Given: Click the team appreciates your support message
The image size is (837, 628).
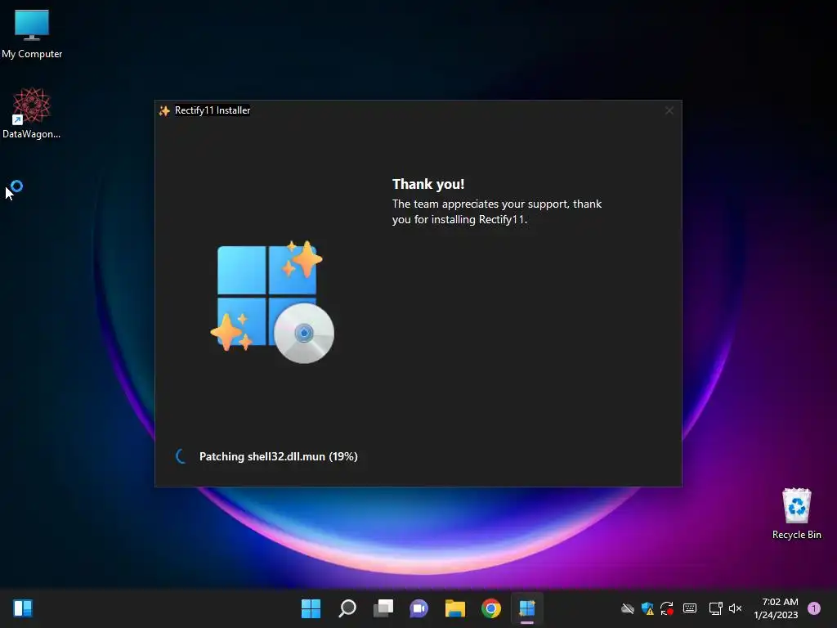Looking at the screenshot, I should [x=496, y=212].
